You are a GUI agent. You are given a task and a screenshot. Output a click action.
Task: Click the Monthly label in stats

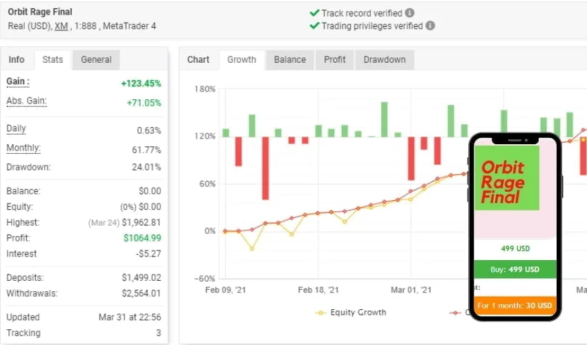click(x=23, y=148)
